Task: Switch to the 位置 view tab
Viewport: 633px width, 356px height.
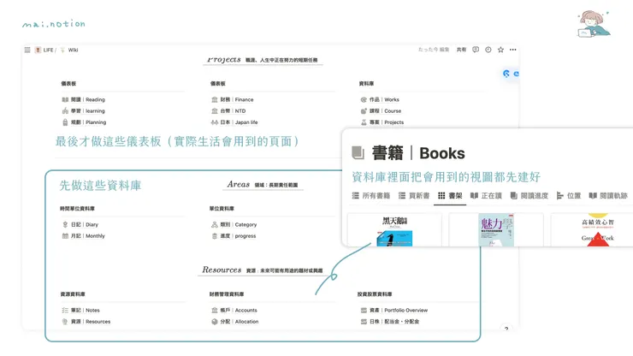Action: click(568, 196)
